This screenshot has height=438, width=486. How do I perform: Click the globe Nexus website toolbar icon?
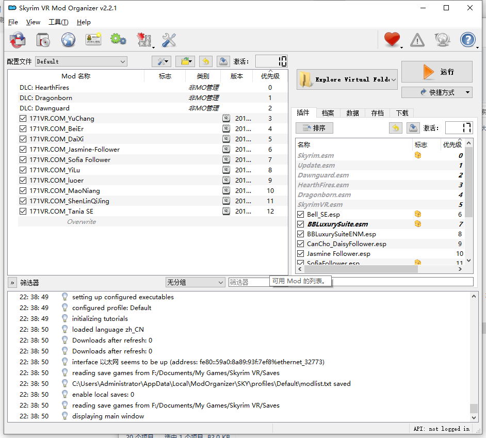click(68, 39)
